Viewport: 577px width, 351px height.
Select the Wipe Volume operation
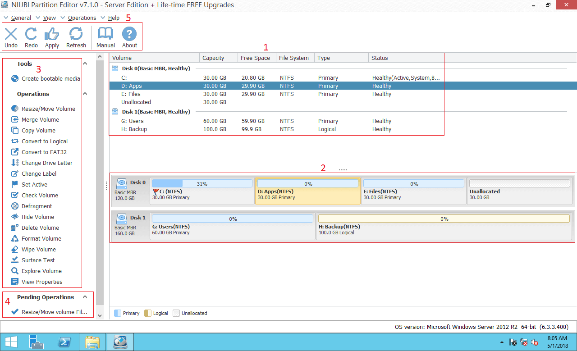pos(36,249)
